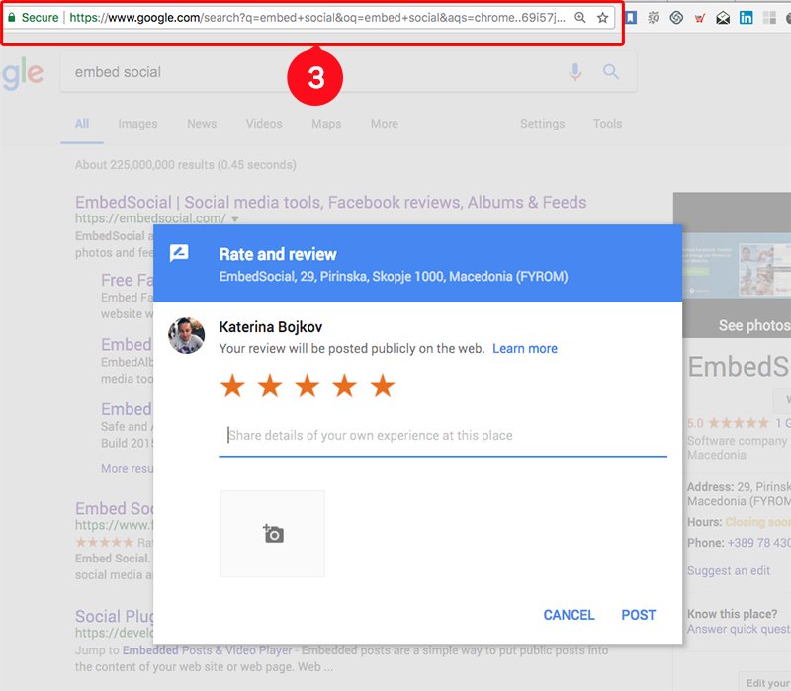The image size is (791, 691).
Task: Open the gear-shaped extension icon
Action: tap(654, 18)
